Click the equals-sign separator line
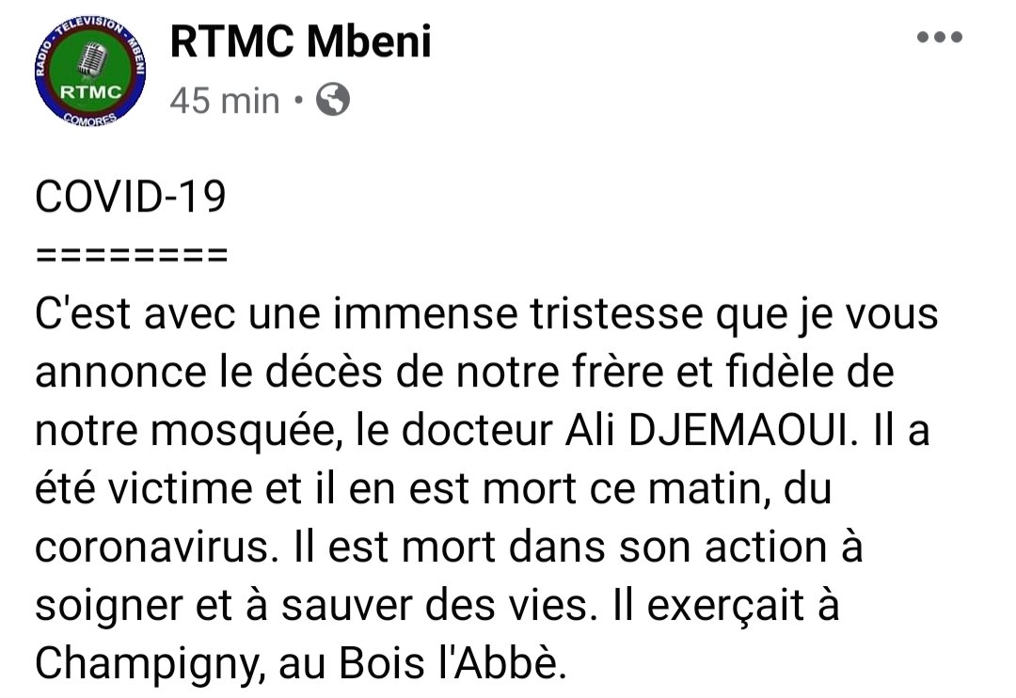Screen dimensions: 1016x698 130,255
